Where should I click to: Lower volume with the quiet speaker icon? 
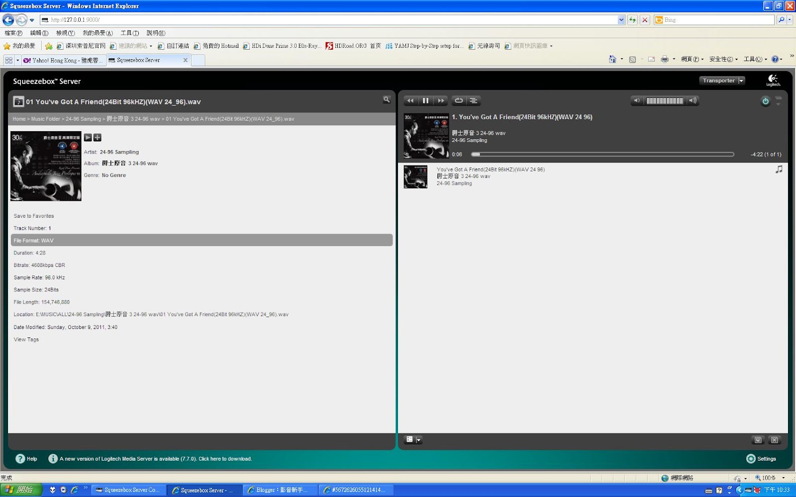[x=637, y=100]
